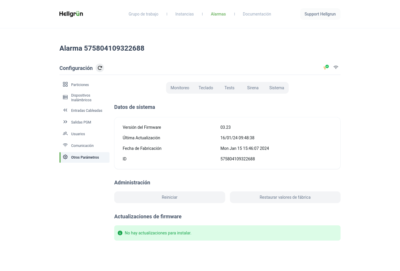Click the Entradas Cableadas double-chevron icon
The height and width of the screenshot is (271, 400).
[x=65, y=110]
